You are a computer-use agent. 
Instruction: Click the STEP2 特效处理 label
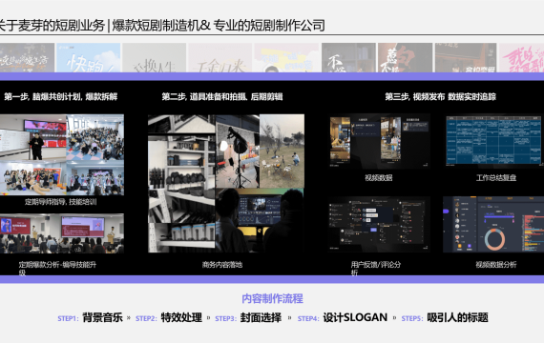169,317
